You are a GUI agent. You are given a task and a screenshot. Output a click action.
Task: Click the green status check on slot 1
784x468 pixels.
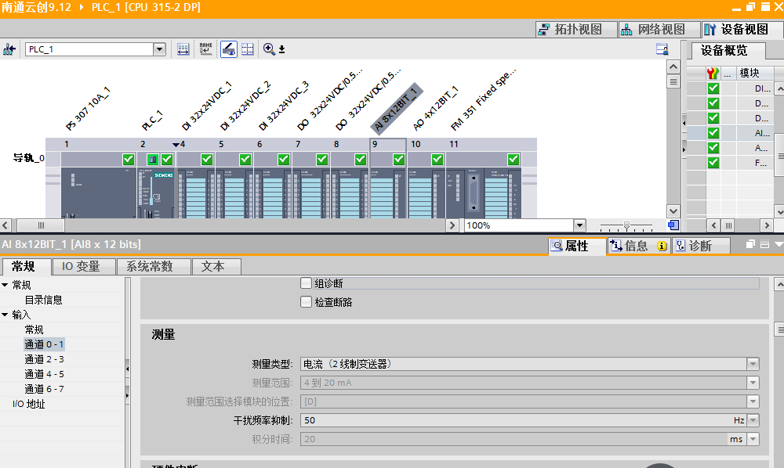tap(129, 159)
